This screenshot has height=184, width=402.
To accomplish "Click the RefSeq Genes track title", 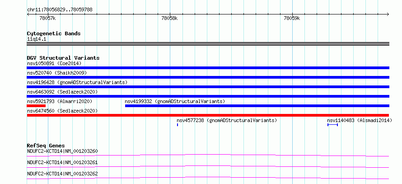I will click(x=46, y=146).
